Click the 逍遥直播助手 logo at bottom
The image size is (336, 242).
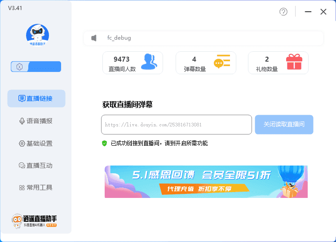(35, 220)
